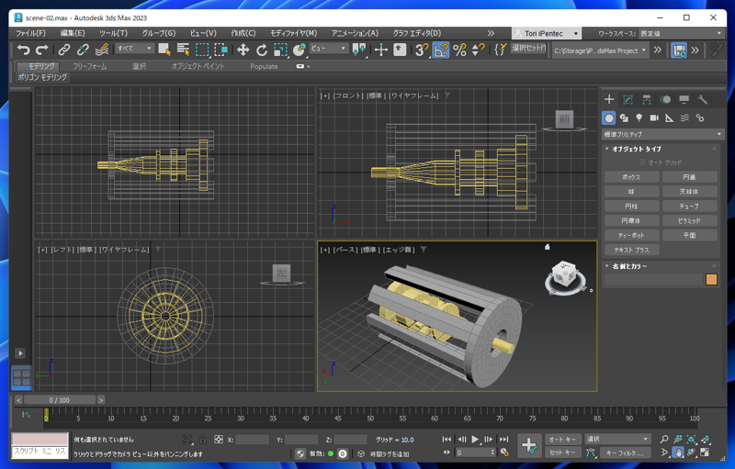735x469 pixels.
Task: Open the Utilities wrench panel tab
Action: pos(702,99)
